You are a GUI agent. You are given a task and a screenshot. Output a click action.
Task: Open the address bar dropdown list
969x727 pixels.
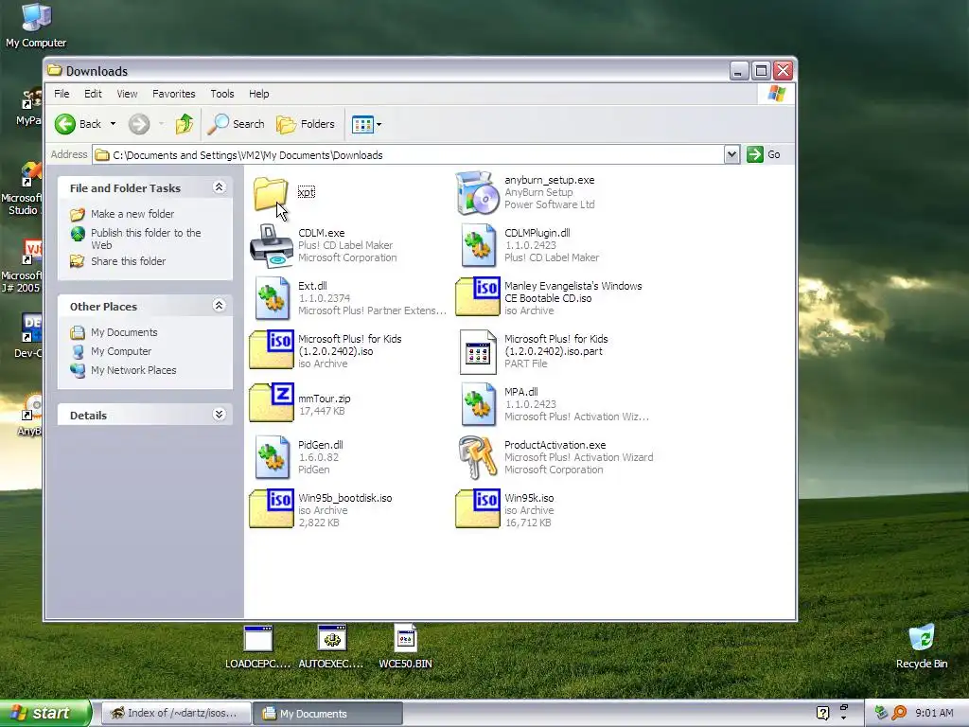point(731,154)
